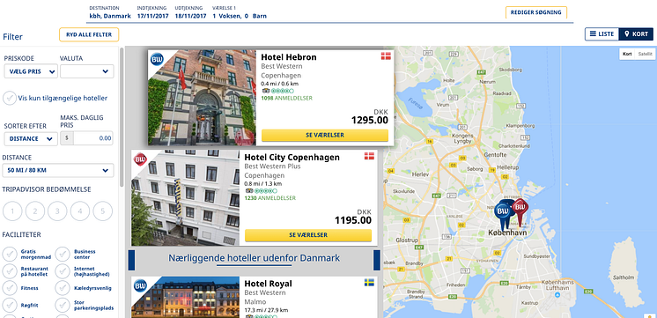The width and height of the screenshot is (657, 318).
Task: Open Hotel City Copenhagen title link
Action: 292,158
